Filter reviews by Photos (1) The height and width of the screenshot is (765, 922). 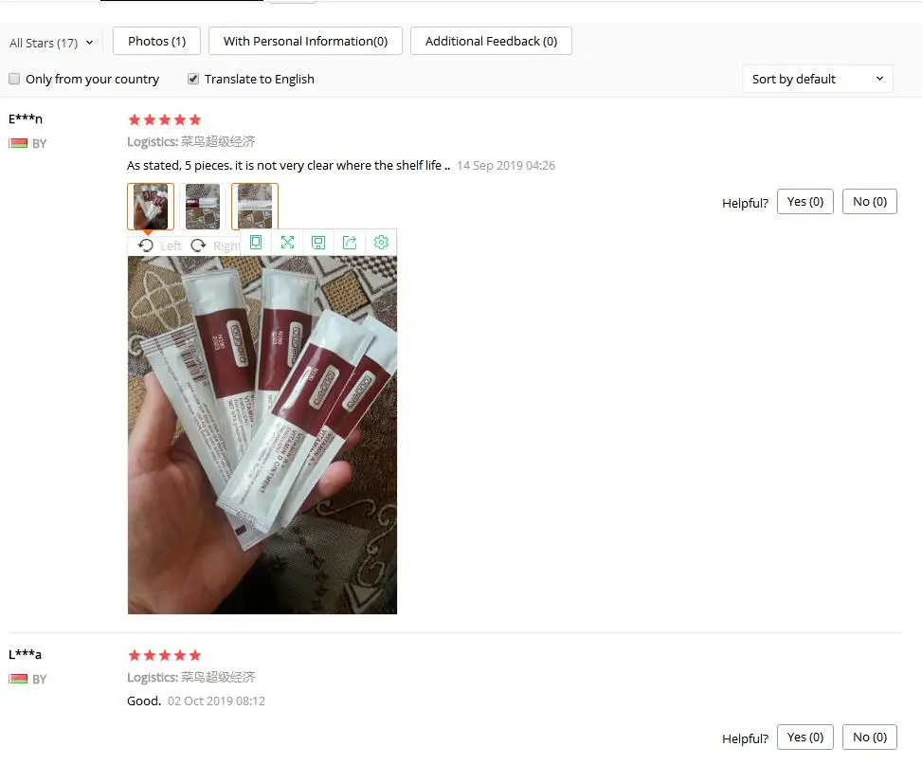157,41
